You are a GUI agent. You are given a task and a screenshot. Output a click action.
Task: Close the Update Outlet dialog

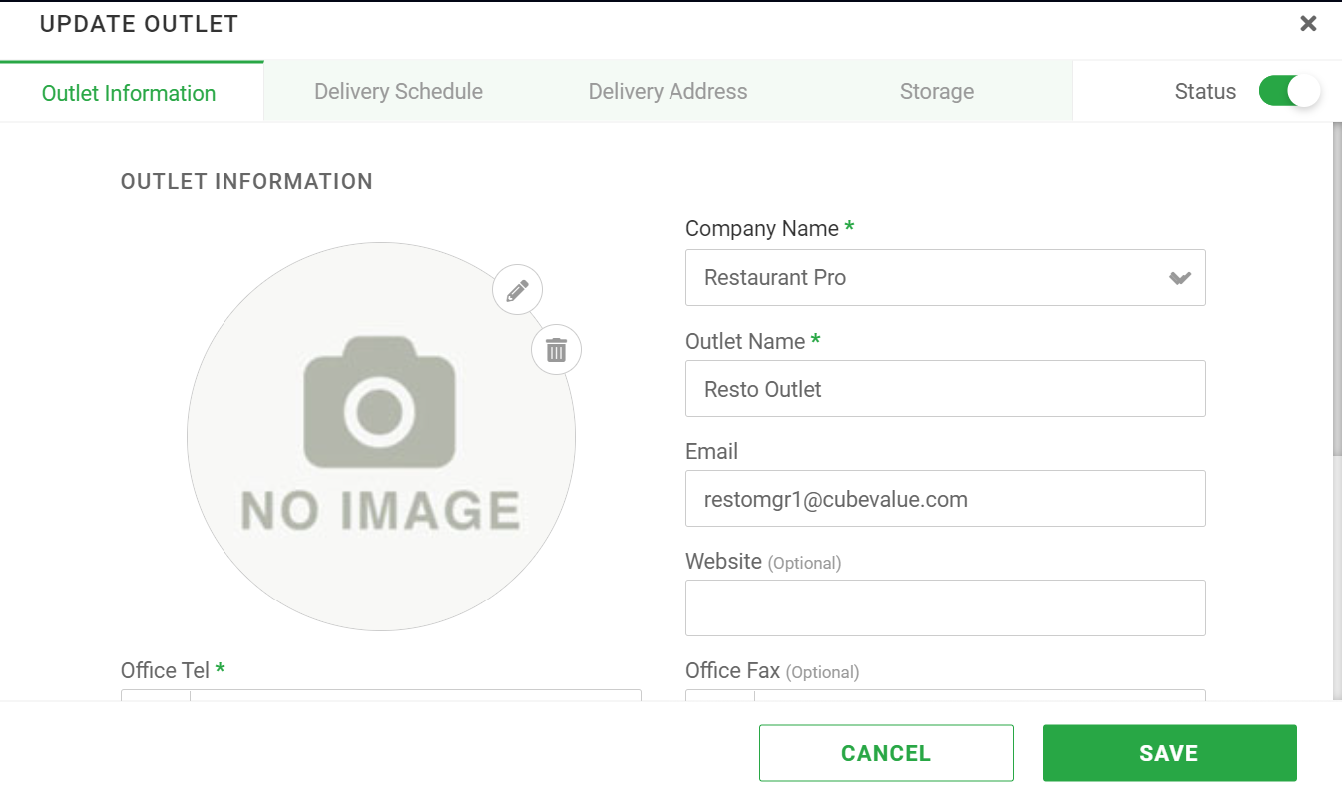tap(1308, 24)
